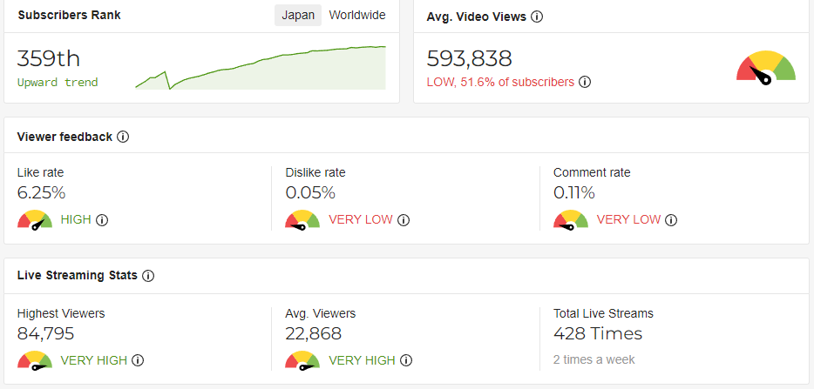The width and height of the screenshot is (814, 389).
Task: Click the Dislike rate gauge icon
Action: point(302,220)
